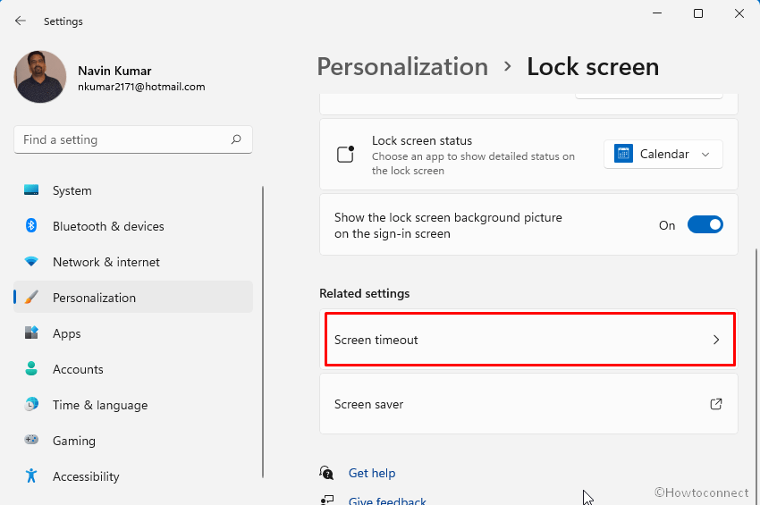Close the Settings window
This screenshot has height=505, width=760.
click(739, 13)
